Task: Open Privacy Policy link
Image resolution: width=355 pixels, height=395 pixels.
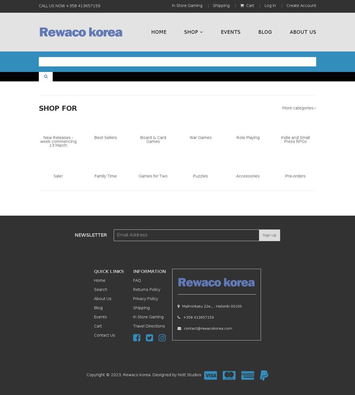Action: (145, 299)
